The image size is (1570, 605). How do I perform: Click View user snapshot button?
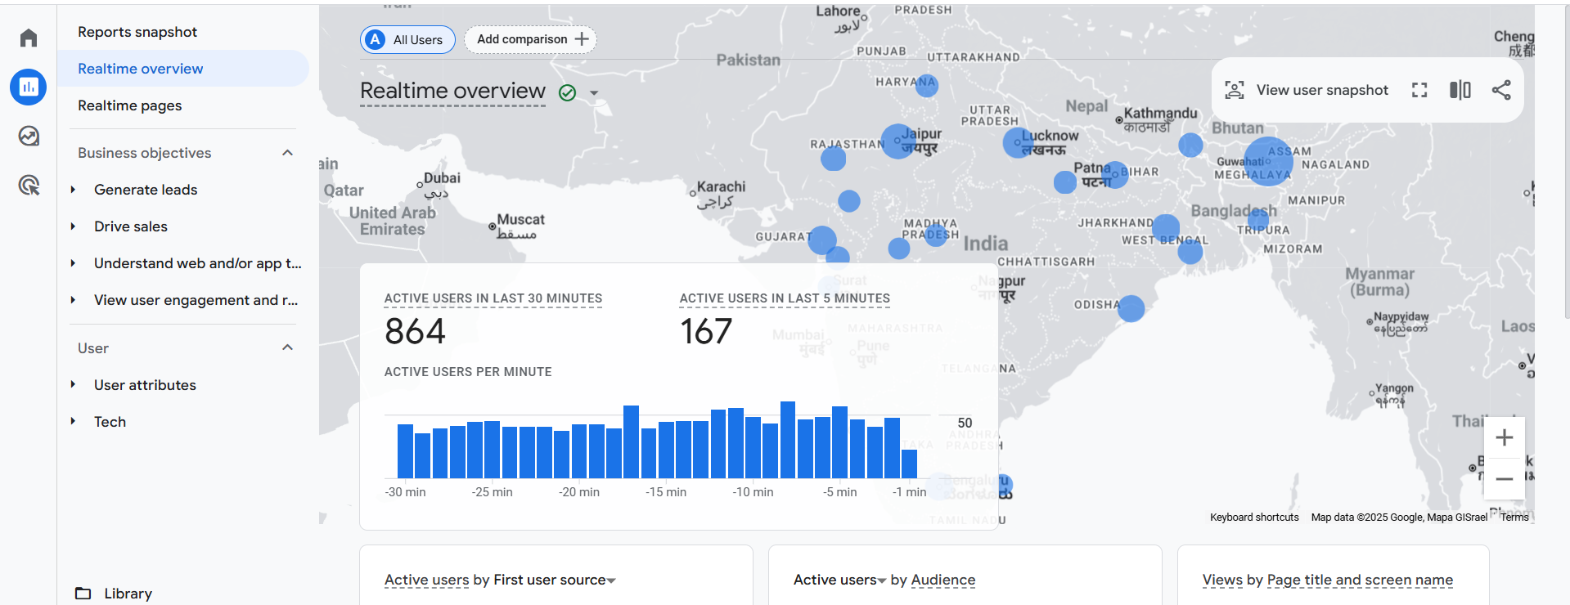click(x=1307, y=90)
